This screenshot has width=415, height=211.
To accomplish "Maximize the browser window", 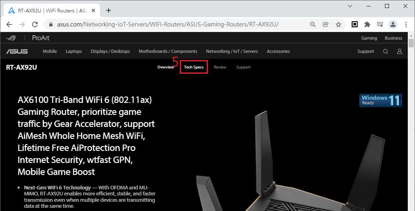I will click(x=387, y=6).
